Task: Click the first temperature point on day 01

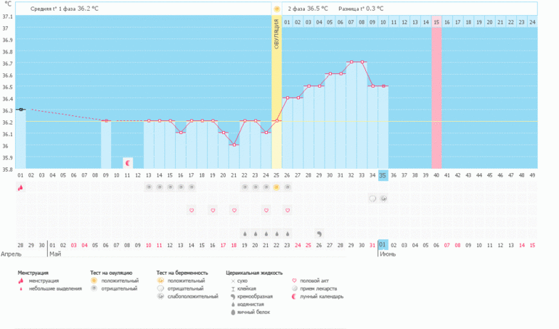Action: [x=21, y=109]
